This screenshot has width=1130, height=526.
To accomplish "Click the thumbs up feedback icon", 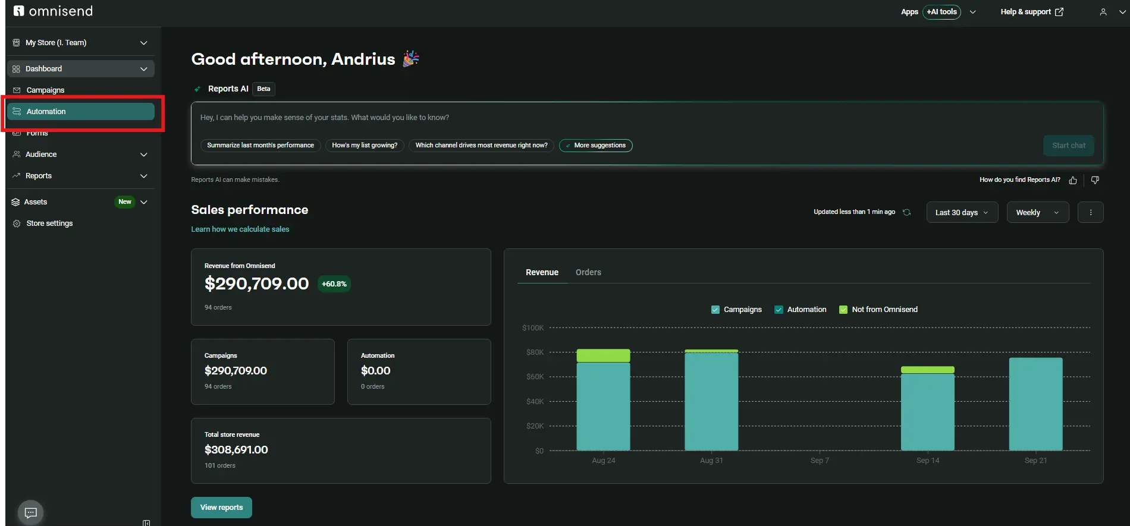I will (x=1073, y=180).
